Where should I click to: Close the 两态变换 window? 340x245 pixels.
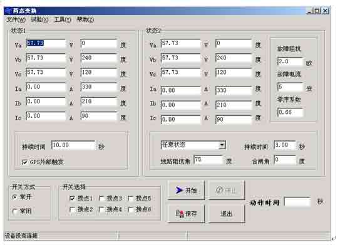click(x=325, y=11)
